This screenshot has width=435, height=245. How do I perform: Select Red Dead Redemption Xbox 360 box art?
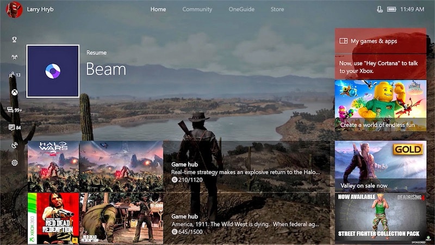pyautogui.click(x=53, y=219)
